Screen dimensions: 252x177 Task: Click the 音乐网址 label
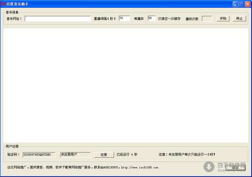click(14, 18)
